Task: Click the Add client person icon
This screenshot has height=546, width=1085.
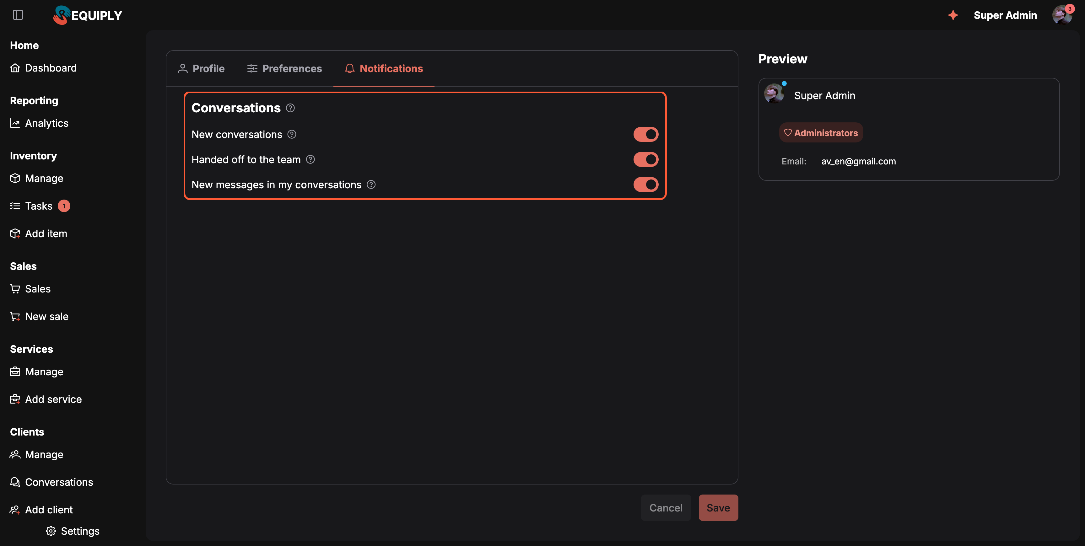Action: click(15, 510)
